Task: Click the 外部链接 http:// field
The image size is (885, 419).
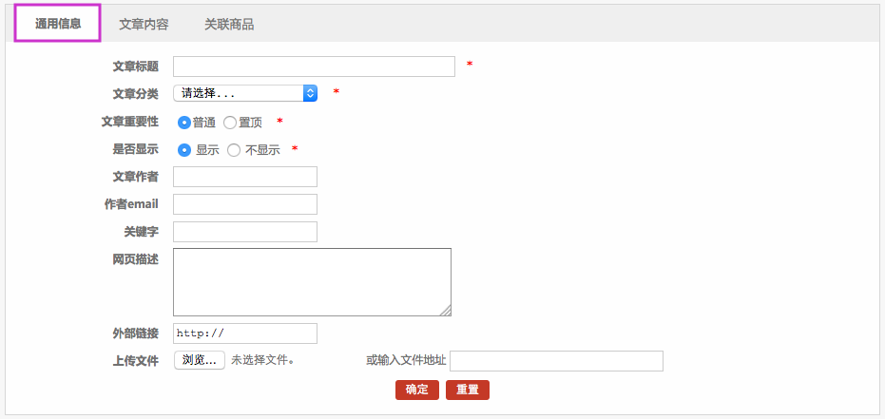Action: click(245, 333)
